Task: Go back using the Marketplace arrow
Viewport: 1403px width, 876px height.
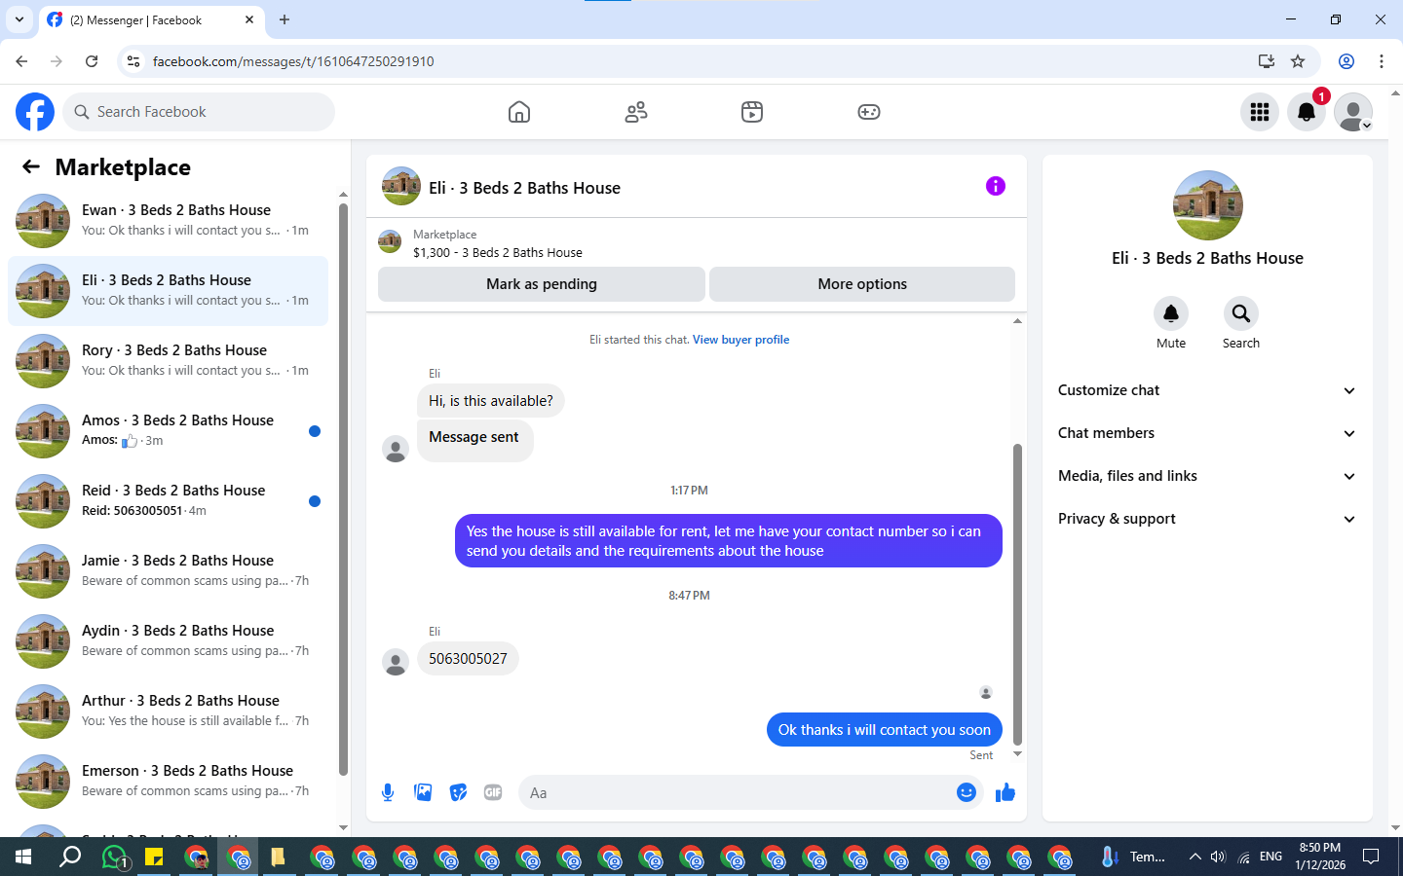Action: click(31, 166)
